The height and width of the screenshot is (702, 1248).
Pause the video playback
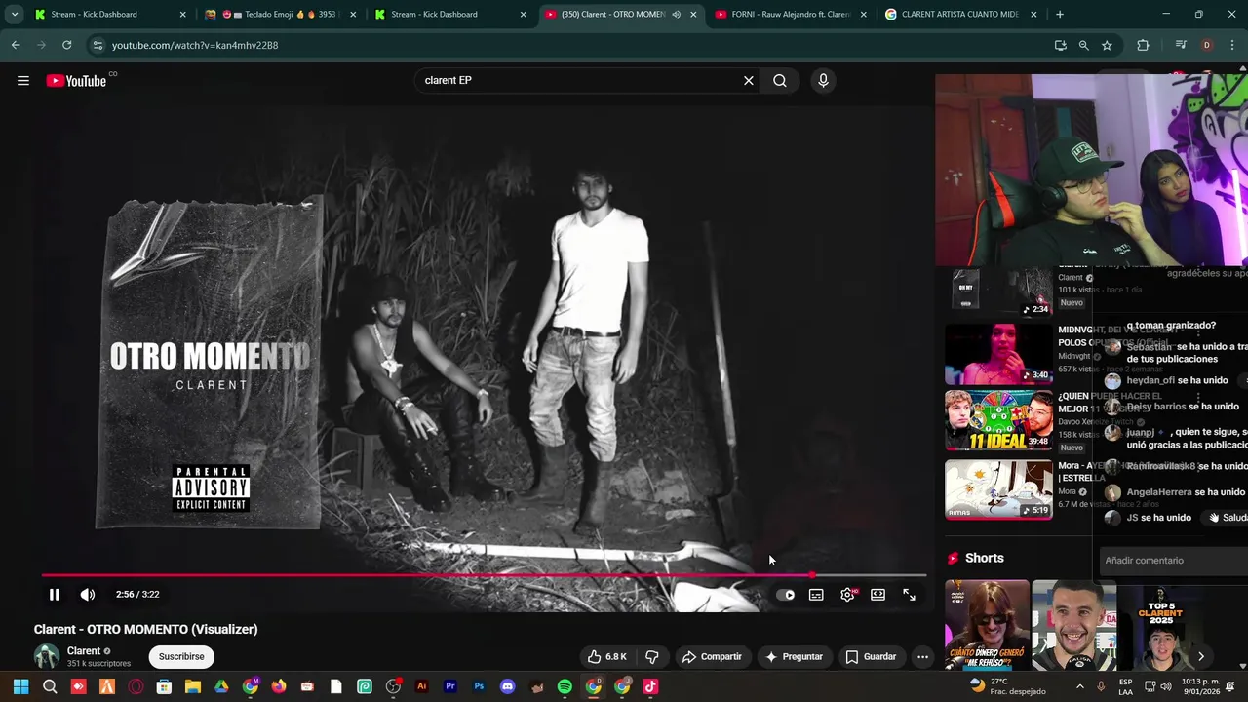(x=55, y=594)
